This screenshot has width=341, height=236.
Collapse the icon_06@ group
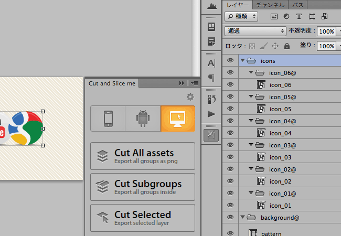251,72
